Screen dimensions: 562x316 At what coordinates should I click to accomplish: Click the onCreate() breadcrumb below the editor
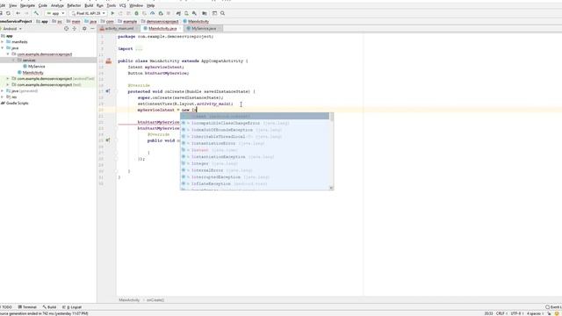155,300
